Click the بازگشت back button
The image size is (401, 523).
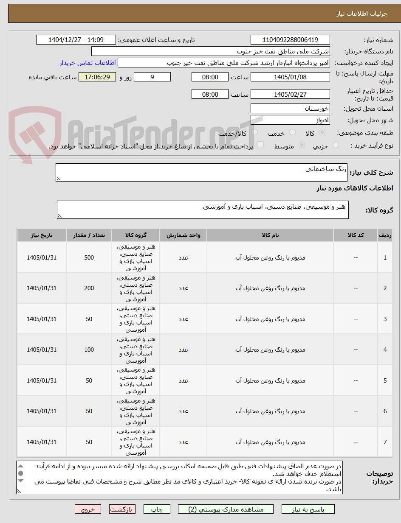(x=122, y=509)
